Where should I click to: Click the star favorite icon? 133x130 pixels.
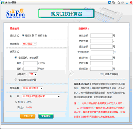click(x=119, y=2)
